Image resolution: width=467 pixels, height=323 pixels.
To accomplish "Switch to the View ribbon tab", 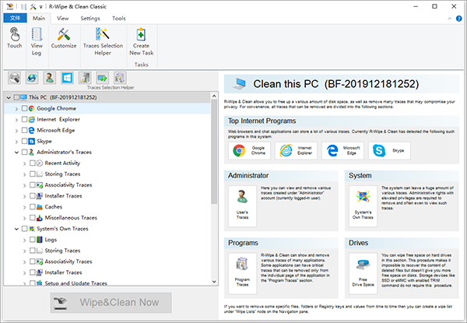I will click(x=62, y=18).
